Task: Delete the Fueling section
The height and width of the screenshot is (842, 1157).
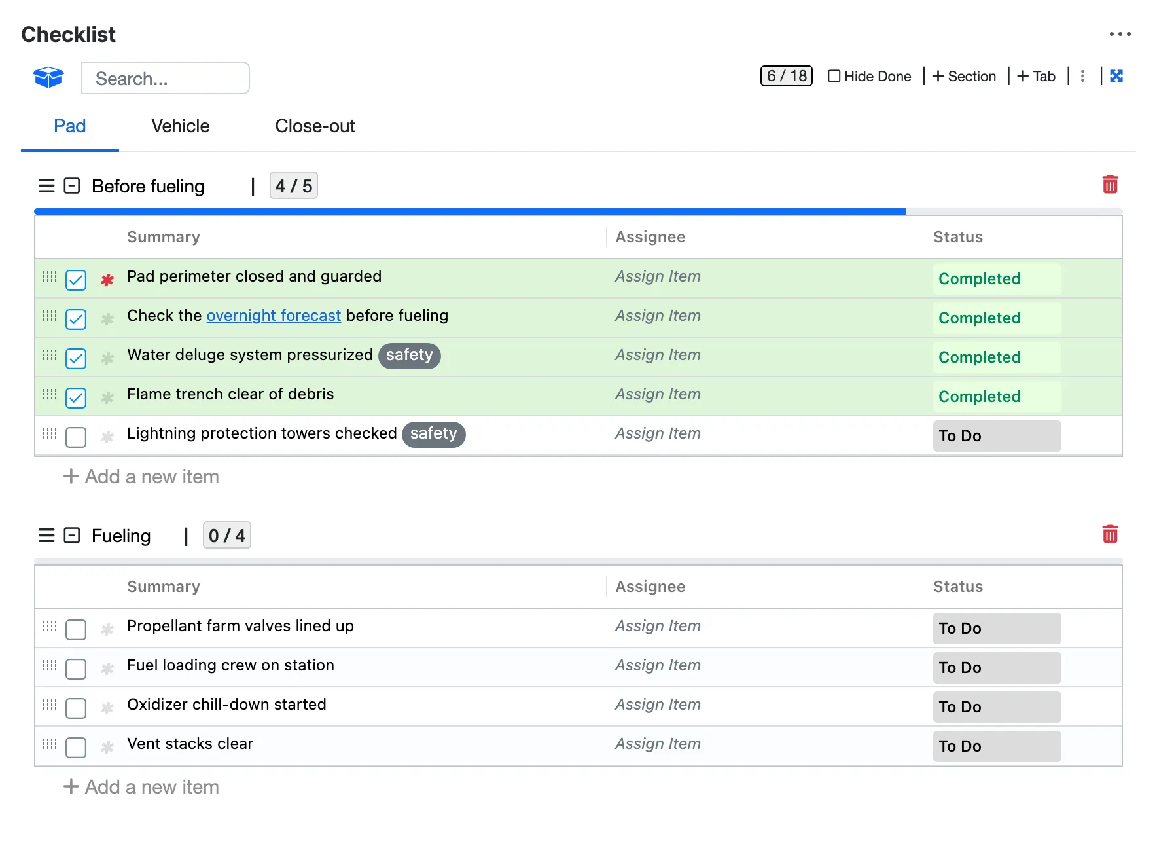Action: coord(1110,534)
